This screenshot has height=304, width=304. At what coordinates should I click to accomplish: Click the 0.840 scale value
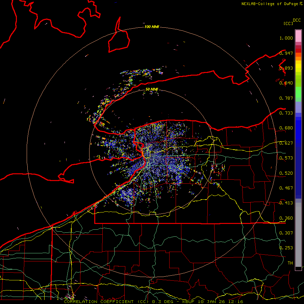[286, 83]
